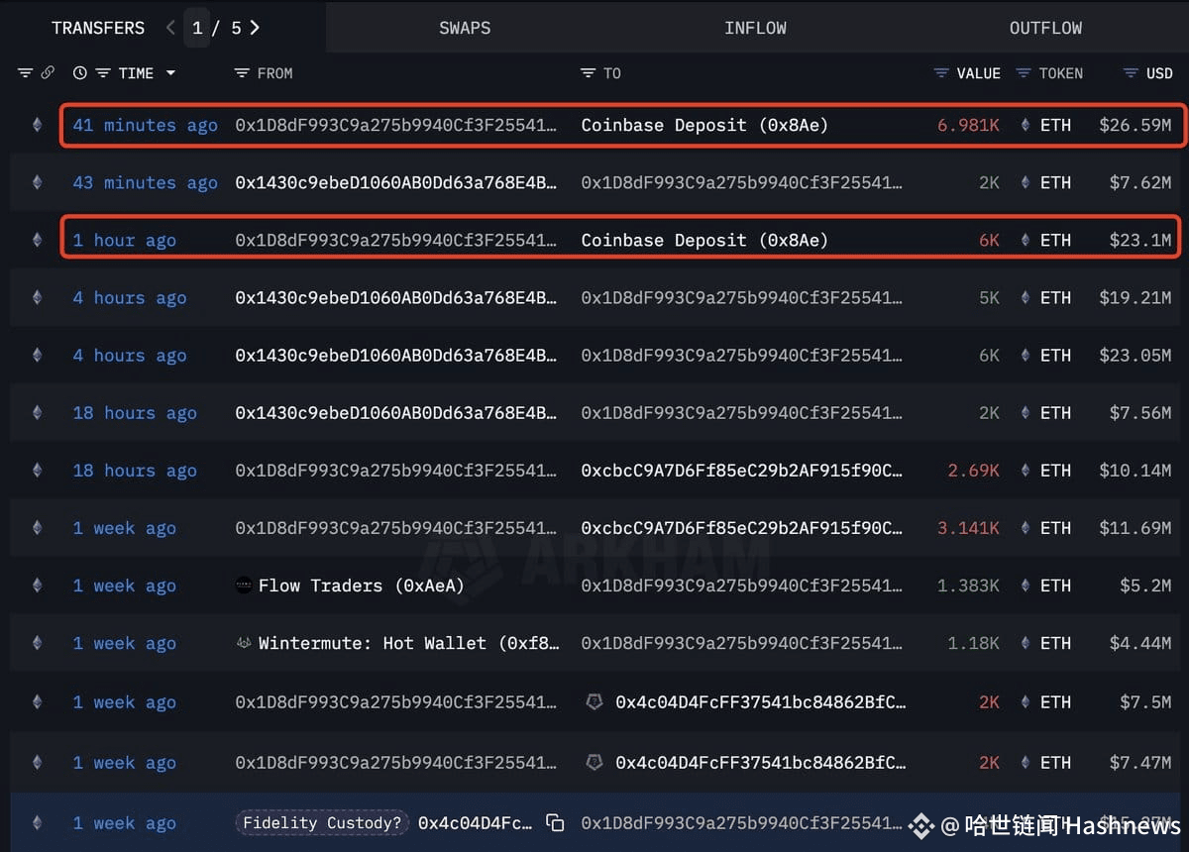Open the '41 minutes ago' transaction link
This screenshot has height=852, width=1189.
[145, 125]
